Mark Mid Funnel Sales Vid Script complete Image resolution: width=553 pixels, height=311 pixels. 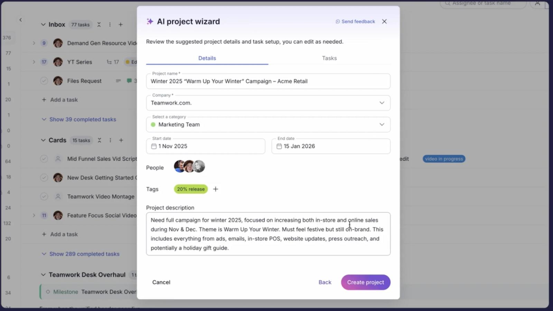(x=44, y=159)
